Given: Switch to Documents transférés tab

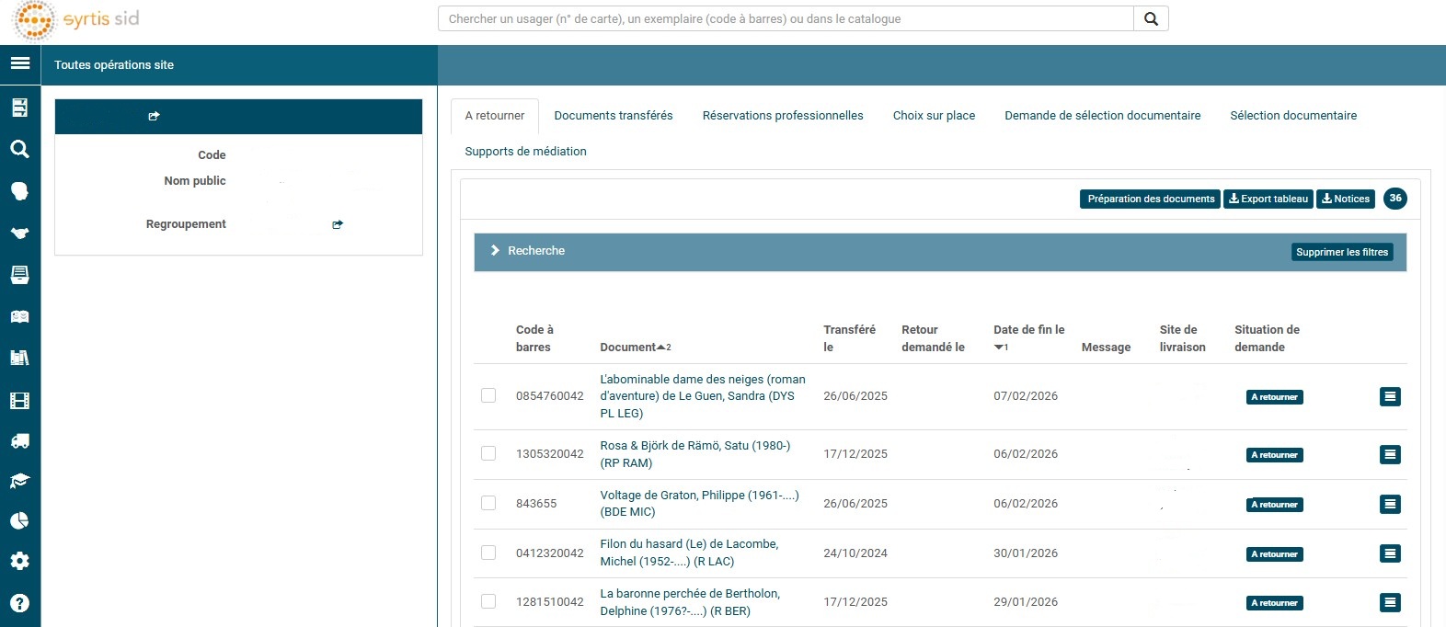Looking at the screenshot, I should (614, 116).
